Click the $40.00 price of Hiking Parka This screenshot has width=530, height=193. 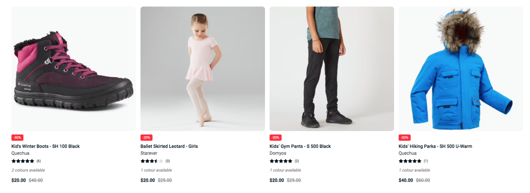(x=406, y=180)
